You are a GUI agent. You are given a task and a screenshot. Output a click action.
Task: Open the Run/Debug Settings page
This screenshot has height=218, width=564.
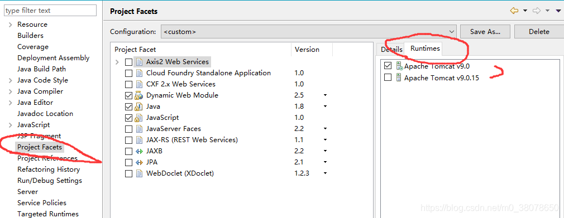[50, 180]
